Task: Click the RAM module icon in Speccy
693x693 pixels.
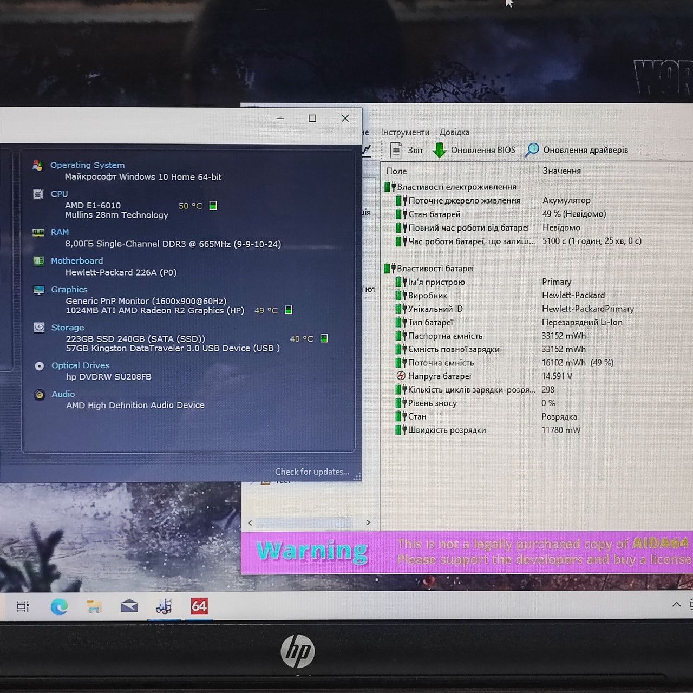Action: point(38,232)
